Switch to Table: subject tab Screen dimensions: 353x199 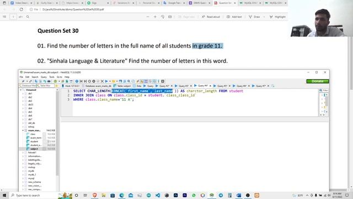tap(122, 86)
